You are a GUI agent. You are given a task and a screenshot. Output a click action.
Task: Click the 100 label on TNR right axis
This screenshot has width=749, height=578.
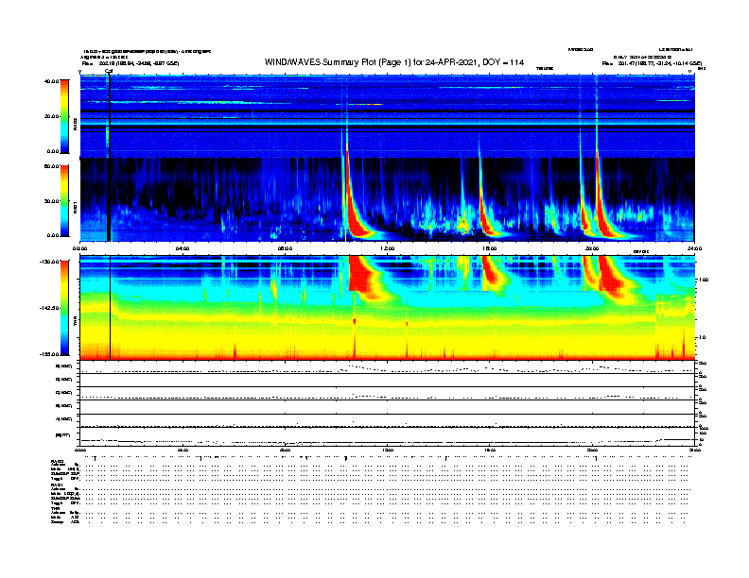704,280
